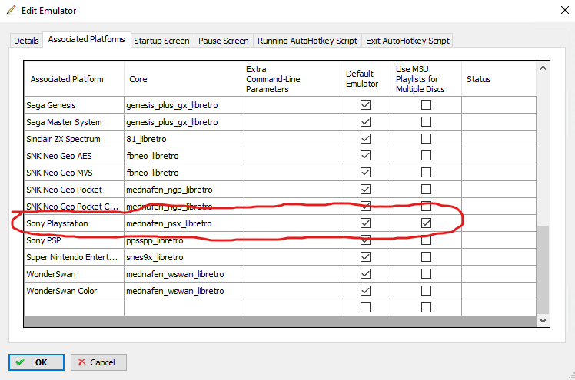This screenshot has height=380, width=575.
Task: Enable M3U playlists for SNK Neo Geo AES
Action: [426, 156]
